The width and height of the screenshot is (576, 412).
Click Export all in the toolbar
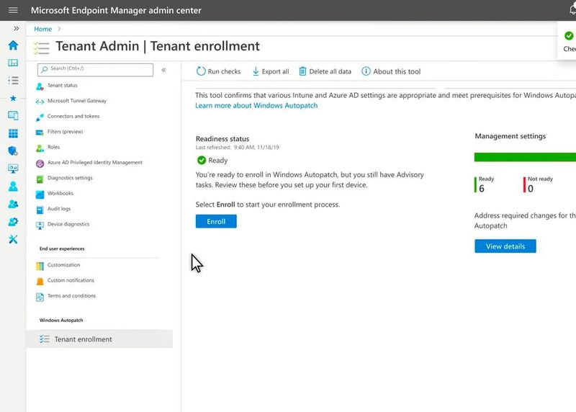tap(270, 71)
